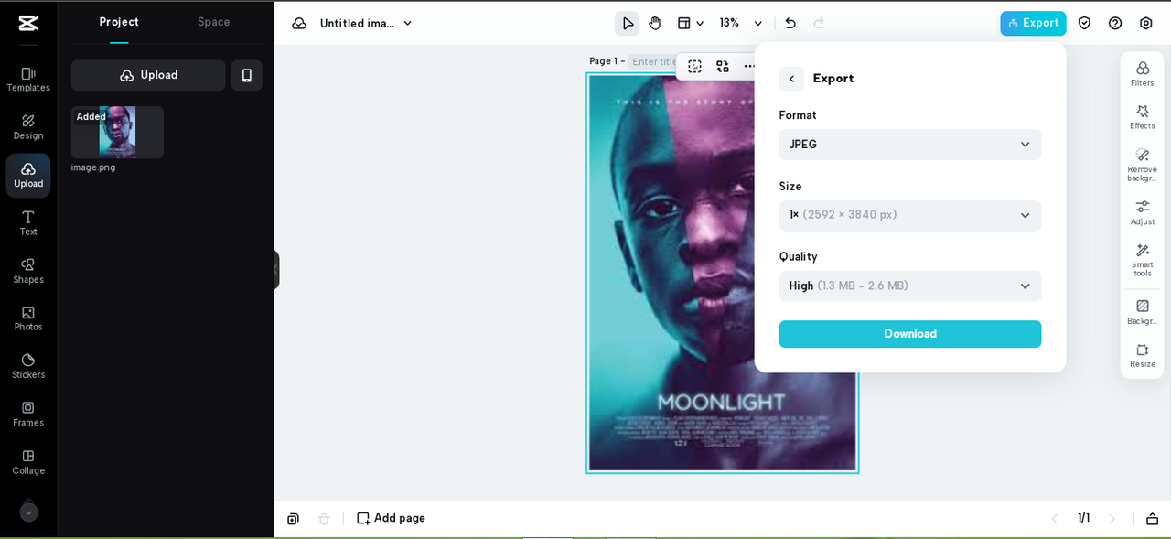Open the Remove background tool

(1143, 165)
